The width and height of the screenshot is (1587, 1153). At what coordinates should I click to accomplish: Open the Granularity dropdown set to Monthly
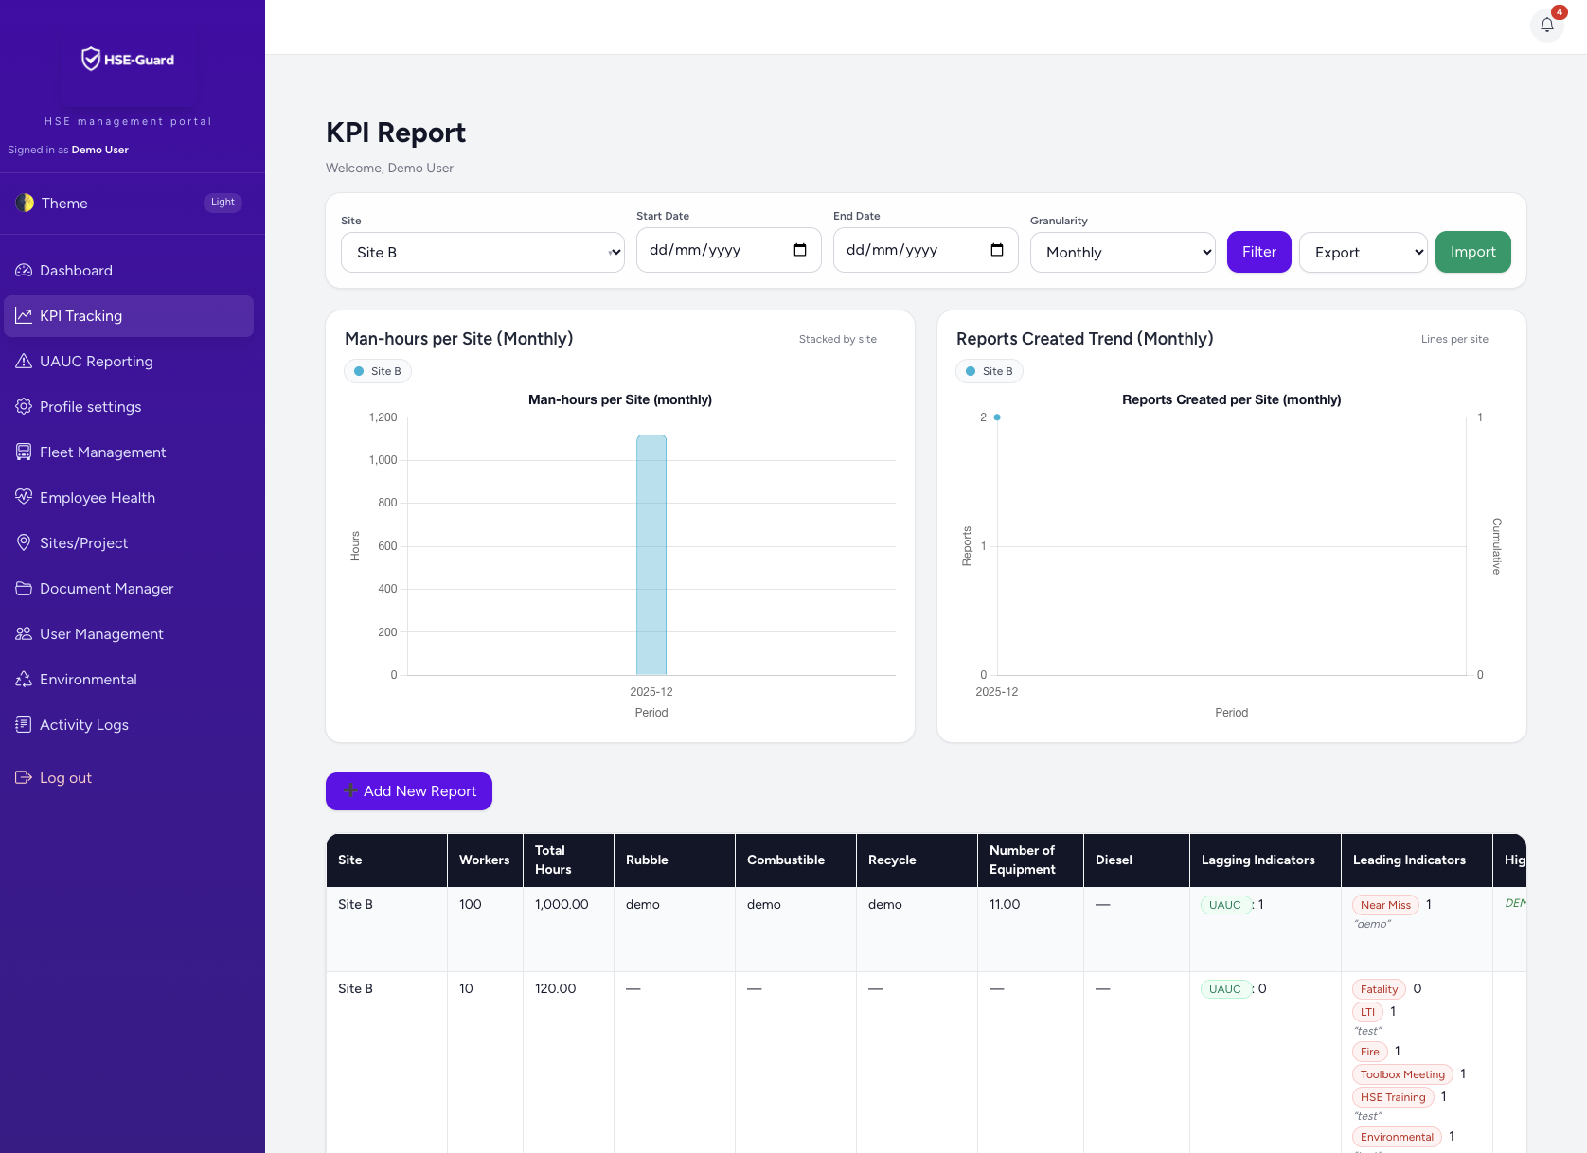(1122, 252)
